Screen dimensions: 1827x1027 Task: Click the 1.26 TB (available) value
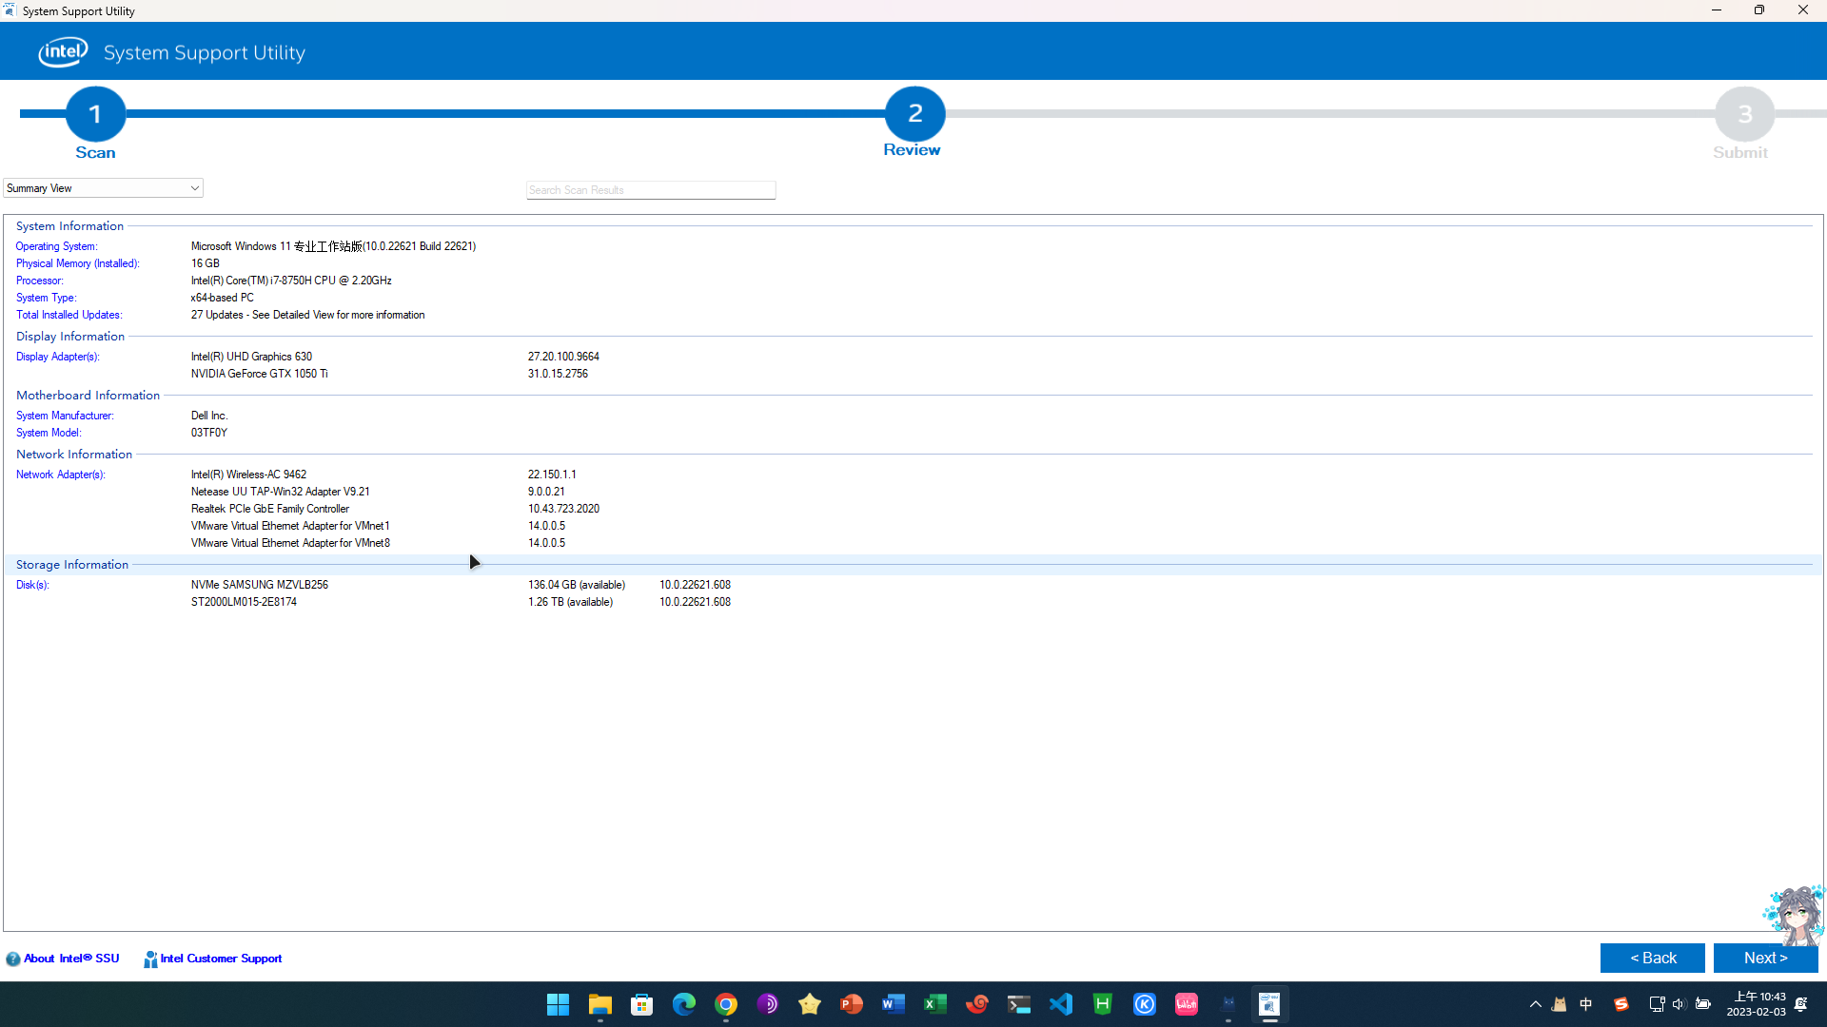pyautogui.click(x=570, y=602)
